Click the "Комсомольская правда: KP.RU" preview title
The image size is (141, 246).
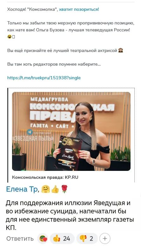click(45, 177)
